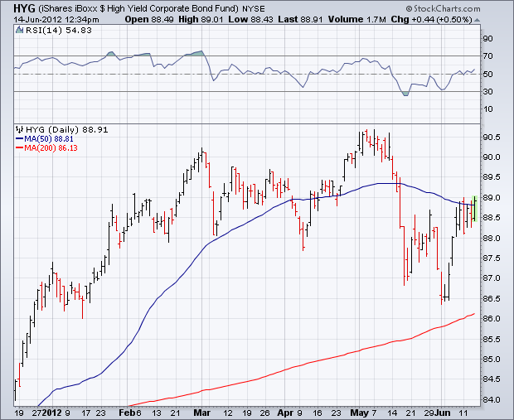Click the High 89.01 value
The width and height of the screenshot is (514, 420).
coord(201,20)
